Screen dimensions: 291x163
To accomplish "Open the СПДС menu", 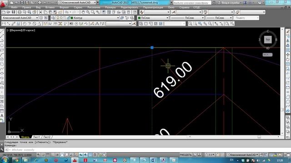I will pyautogui.click(x=197, y=7).
